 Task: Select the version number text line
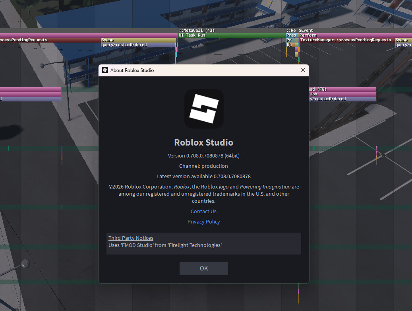click(204, 155)
